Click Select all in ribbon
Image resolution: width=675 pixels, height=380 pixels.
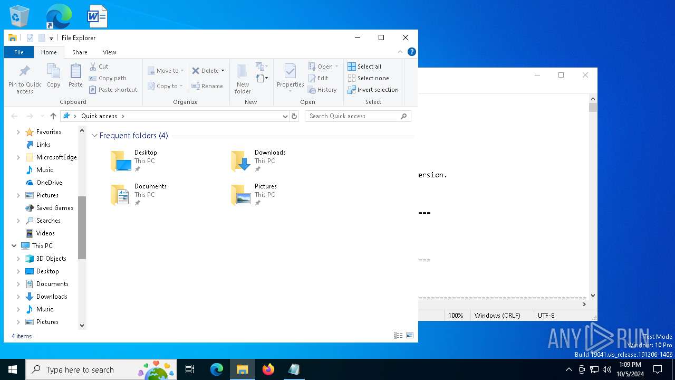(364, 66)
